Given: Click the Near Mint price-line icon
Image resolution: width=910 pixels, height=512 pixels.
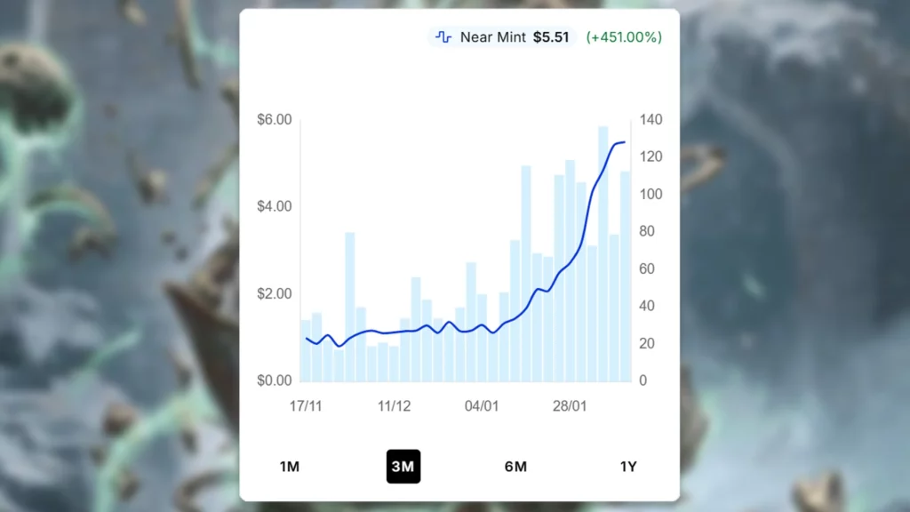Looking at the screenshot, I should (x=443, y=37).
